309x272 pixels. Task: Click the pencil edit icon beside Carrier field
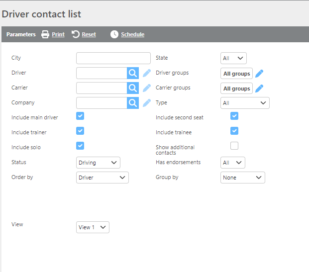146,88
